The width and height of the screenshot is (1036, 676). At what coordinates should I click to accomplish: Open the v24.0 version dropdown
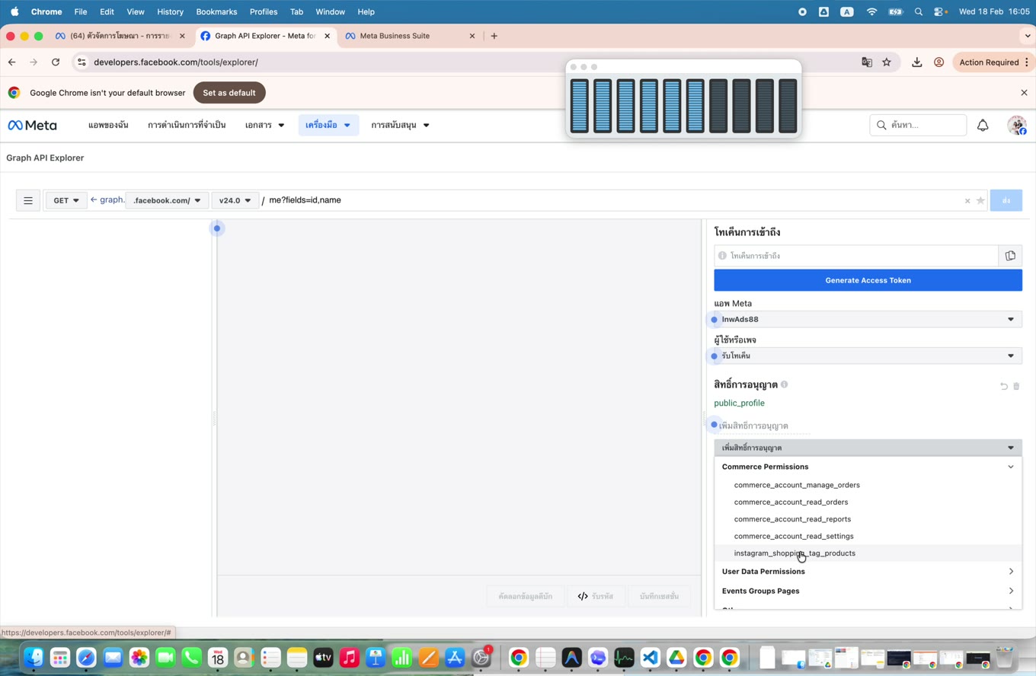pyautogui.click(x=235, y=201)
